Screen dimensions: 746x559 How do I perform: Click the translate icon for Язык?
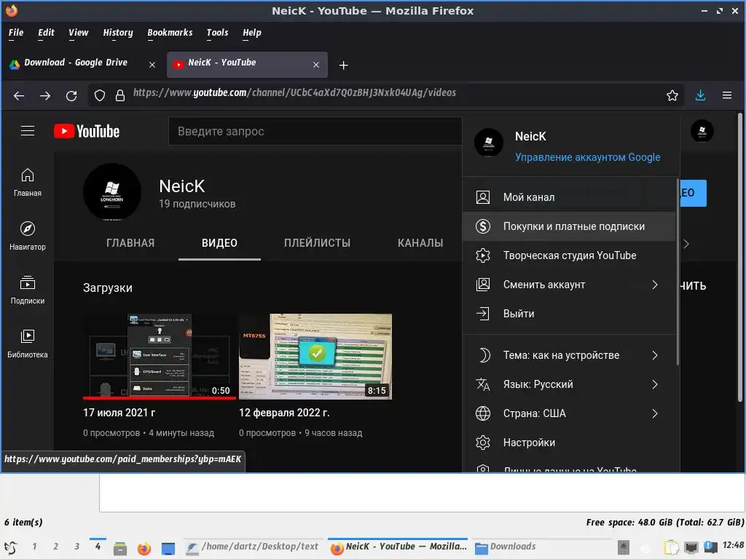[x=483, y=384]
